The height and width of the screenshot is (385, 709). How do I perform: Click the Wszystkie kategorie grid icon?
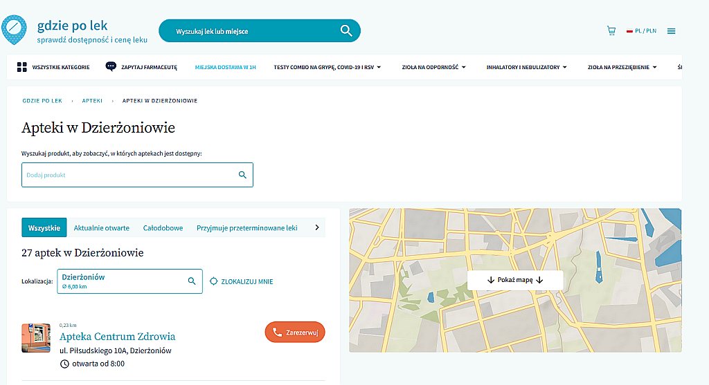[21, 67]
